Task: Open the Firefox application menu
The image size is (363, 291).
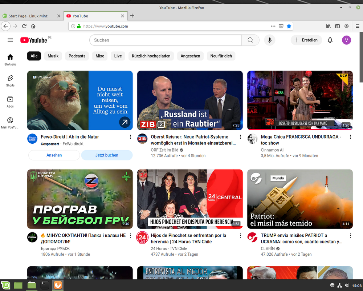Action: click(358, 26)
